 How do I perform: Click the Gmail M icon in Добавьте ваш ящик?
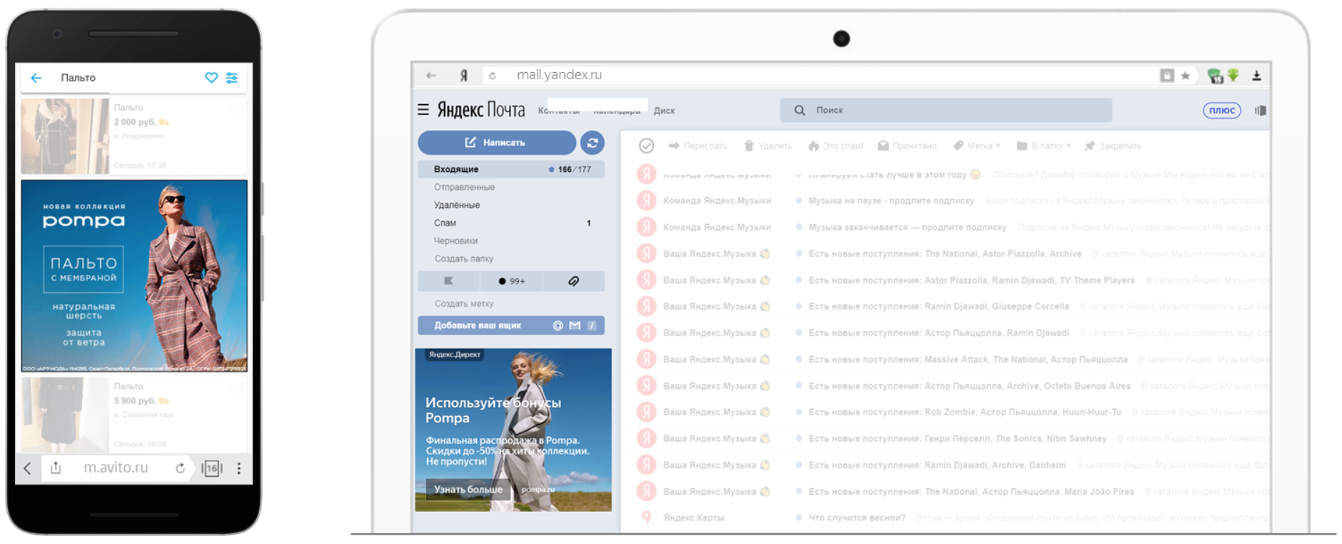(x=575, y=326)
